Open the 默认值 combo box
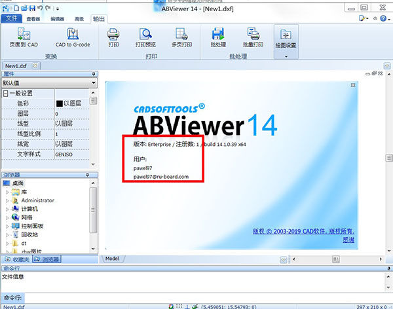This screenshot has width=393, height=309. click(x=49, y=82)
